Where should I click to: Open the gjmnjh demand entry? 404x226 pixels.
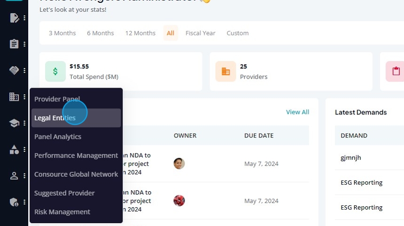[350, 158]
